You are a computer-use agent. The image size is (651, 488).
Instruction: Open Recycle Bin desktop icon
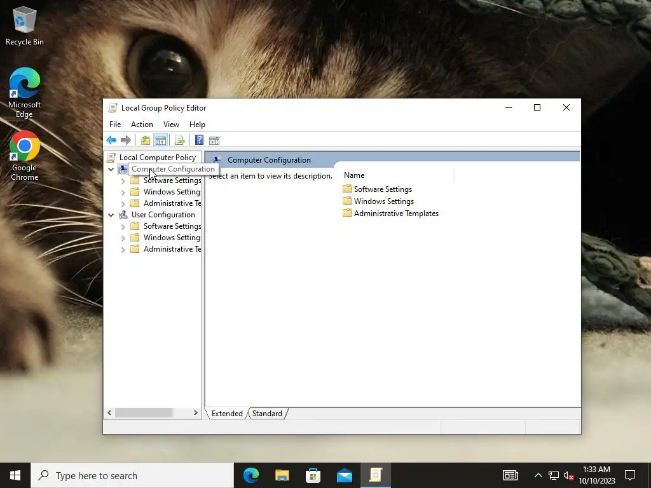pyautogui.click(x=25, y=26)
